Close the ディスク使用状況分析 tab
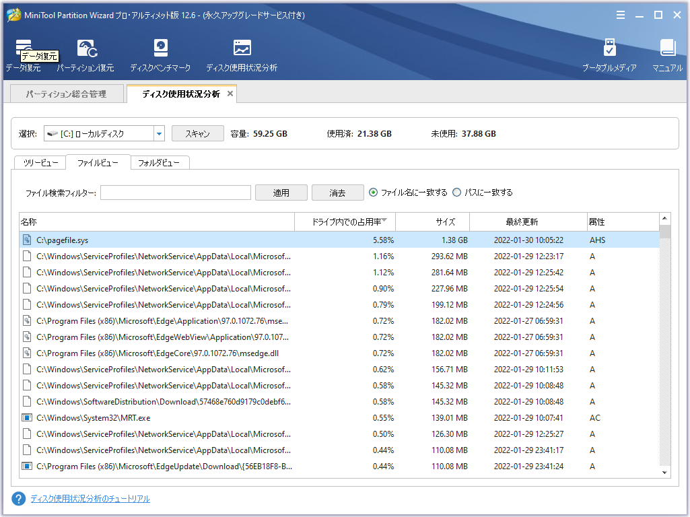 pos(230,94)
